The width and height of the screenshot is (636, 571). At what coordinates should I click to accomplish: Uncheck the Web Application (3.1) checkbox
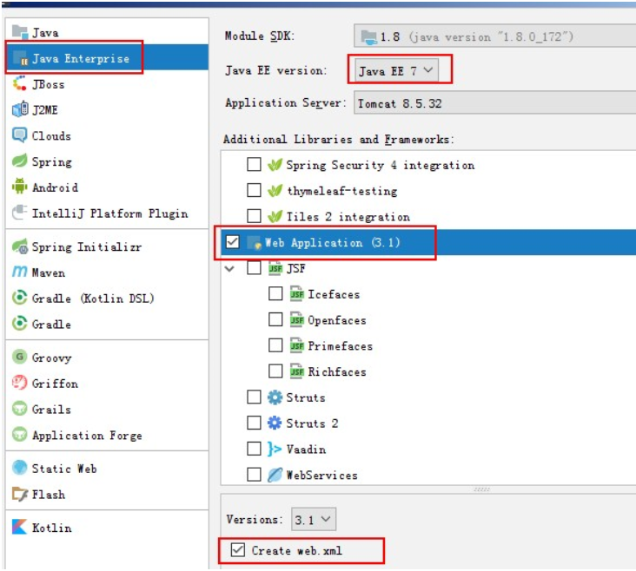click(233, 242)
